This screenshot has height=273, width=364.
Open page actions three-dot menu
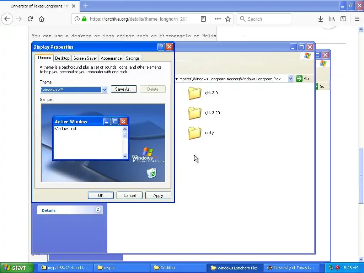218,19
